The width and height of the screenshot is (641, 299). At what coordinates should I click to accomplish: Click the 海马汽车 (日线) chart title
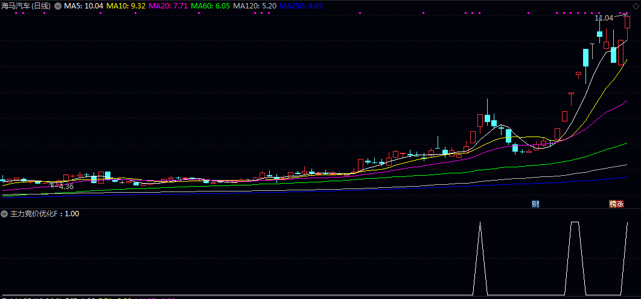point(26,5)
